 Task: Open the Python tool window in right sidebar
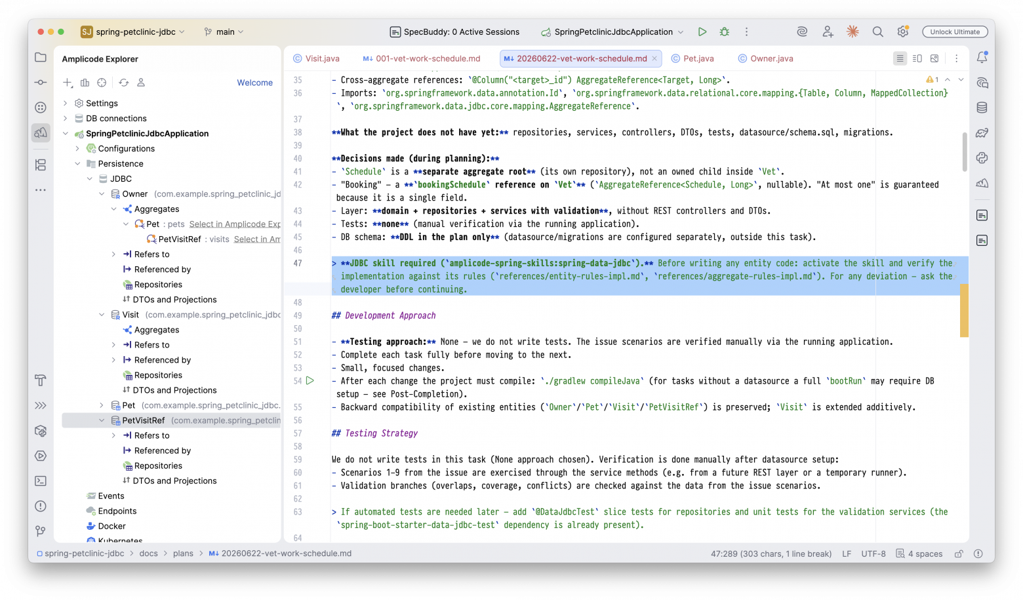coord(982,158)
